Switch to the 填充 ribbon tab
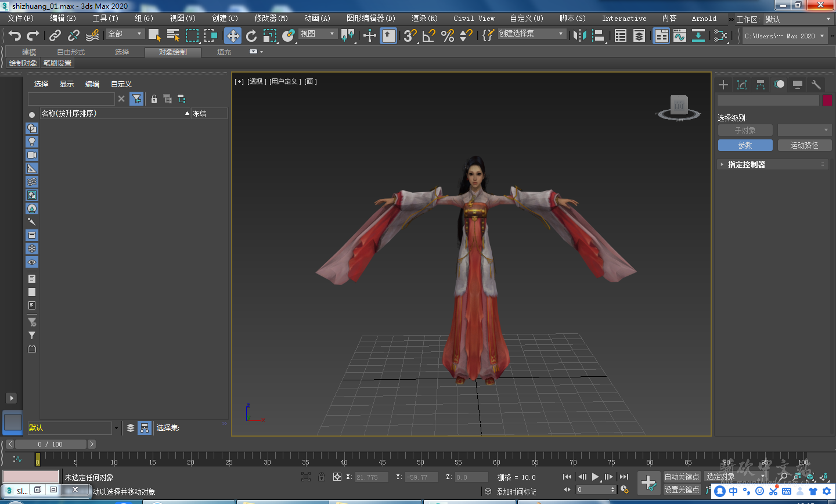The image size is (836, 504). [224, 52]
